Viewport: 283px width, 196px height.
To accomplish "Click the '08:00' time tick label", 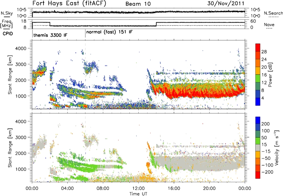I will 103,189.
